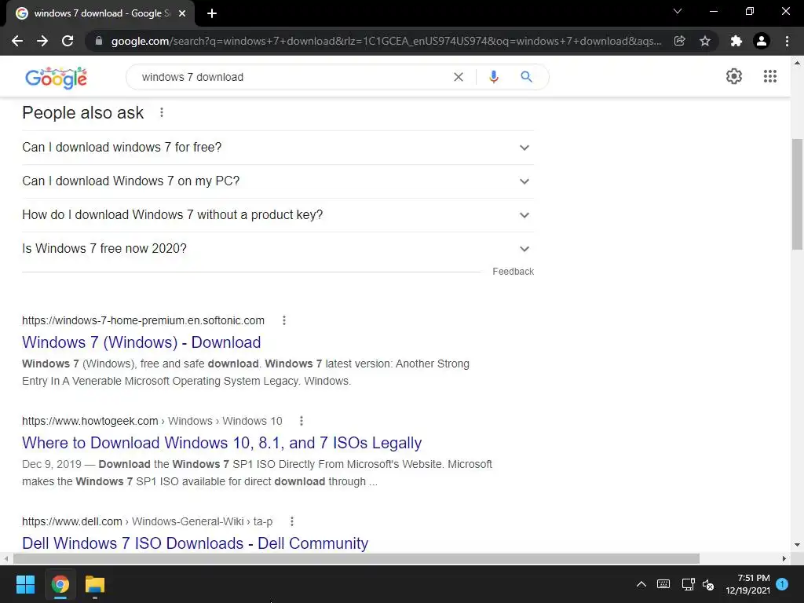Open the Windows Start menu
The height and width of the screenshot is (603, 804).
[x=25, y=584]
